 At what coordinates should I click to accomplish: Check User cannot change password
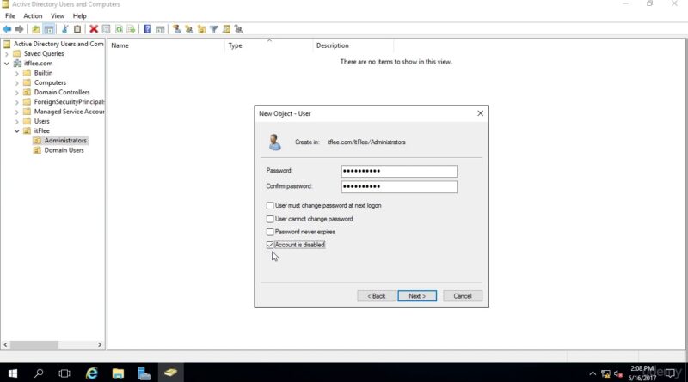270,219
